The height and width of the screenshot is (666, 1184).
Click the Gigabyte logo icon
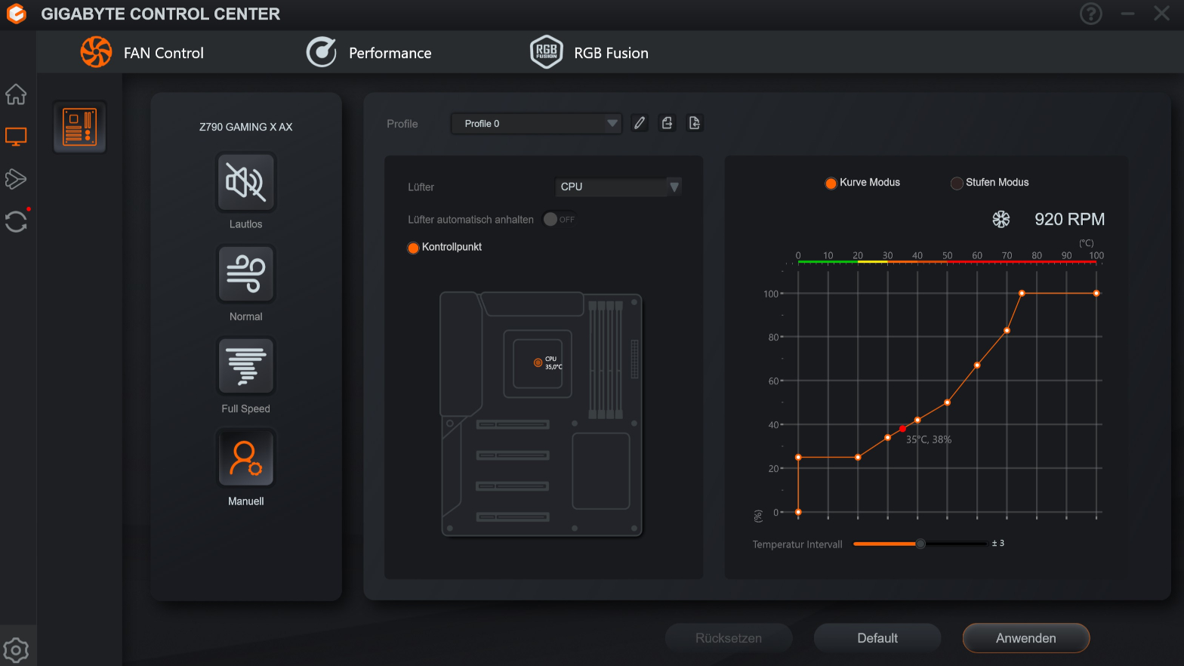[x=16, y=14]
